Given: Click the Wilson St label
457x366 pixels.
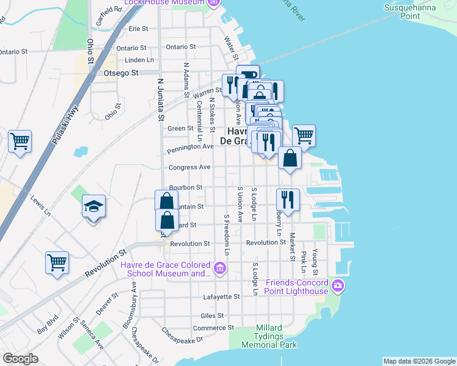Looking at the screenshot, I should pos(69,328).
